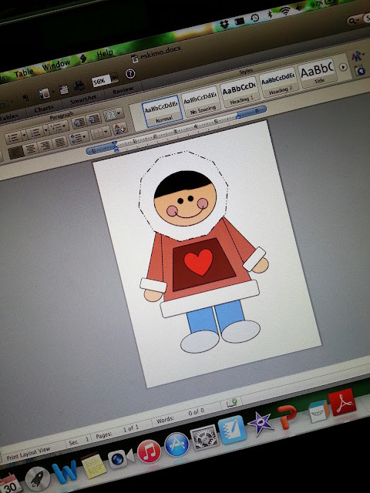The width and height of the screenshot is (370, 493).
Task: Open the Manage Styles icon below Change Styles
Action: [360, 71]
